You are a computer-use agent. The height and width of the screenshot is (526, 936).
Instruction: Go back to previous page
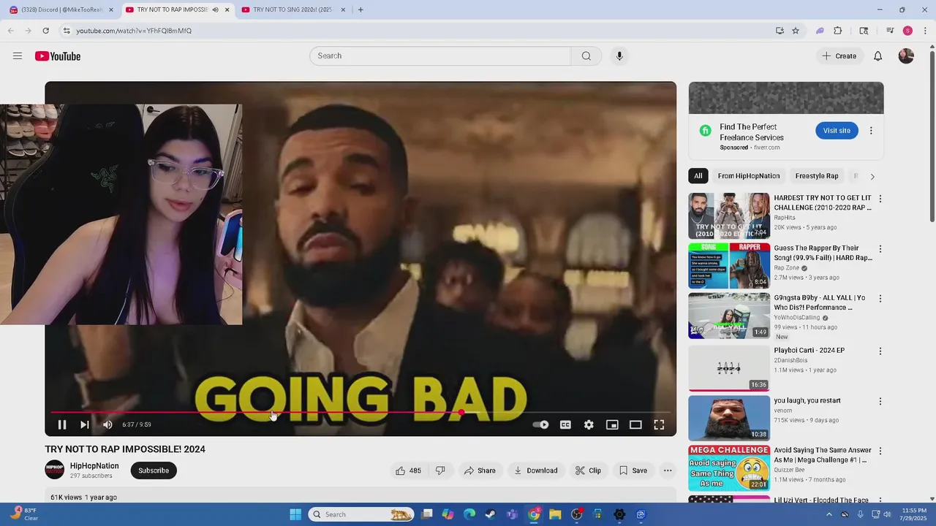[x=11, y=31]
